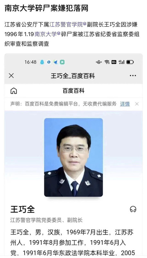This screenshot has height=258, width=147.
Task: Tap the layered icon after 南京大学
Action: tap(59, 34)
